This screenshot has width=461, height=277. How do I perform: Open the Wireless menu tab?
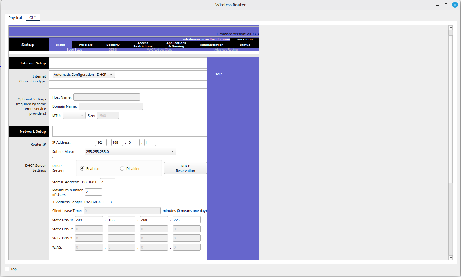point(86,45)
